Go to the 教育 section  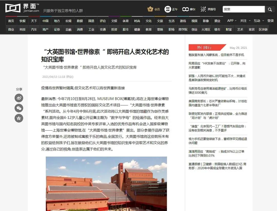(149, 29)
